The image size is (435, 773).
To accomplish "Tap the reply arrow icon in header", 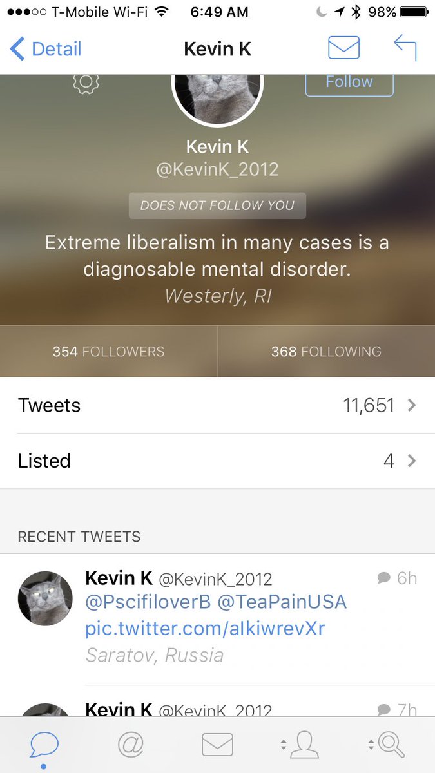I will 405,48.
